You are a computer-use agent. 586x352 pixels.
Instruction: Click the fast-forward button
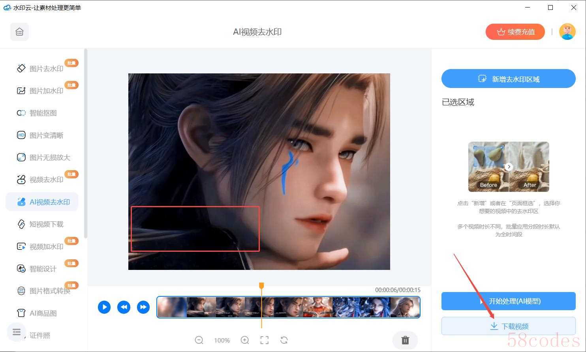pos(143,307)
